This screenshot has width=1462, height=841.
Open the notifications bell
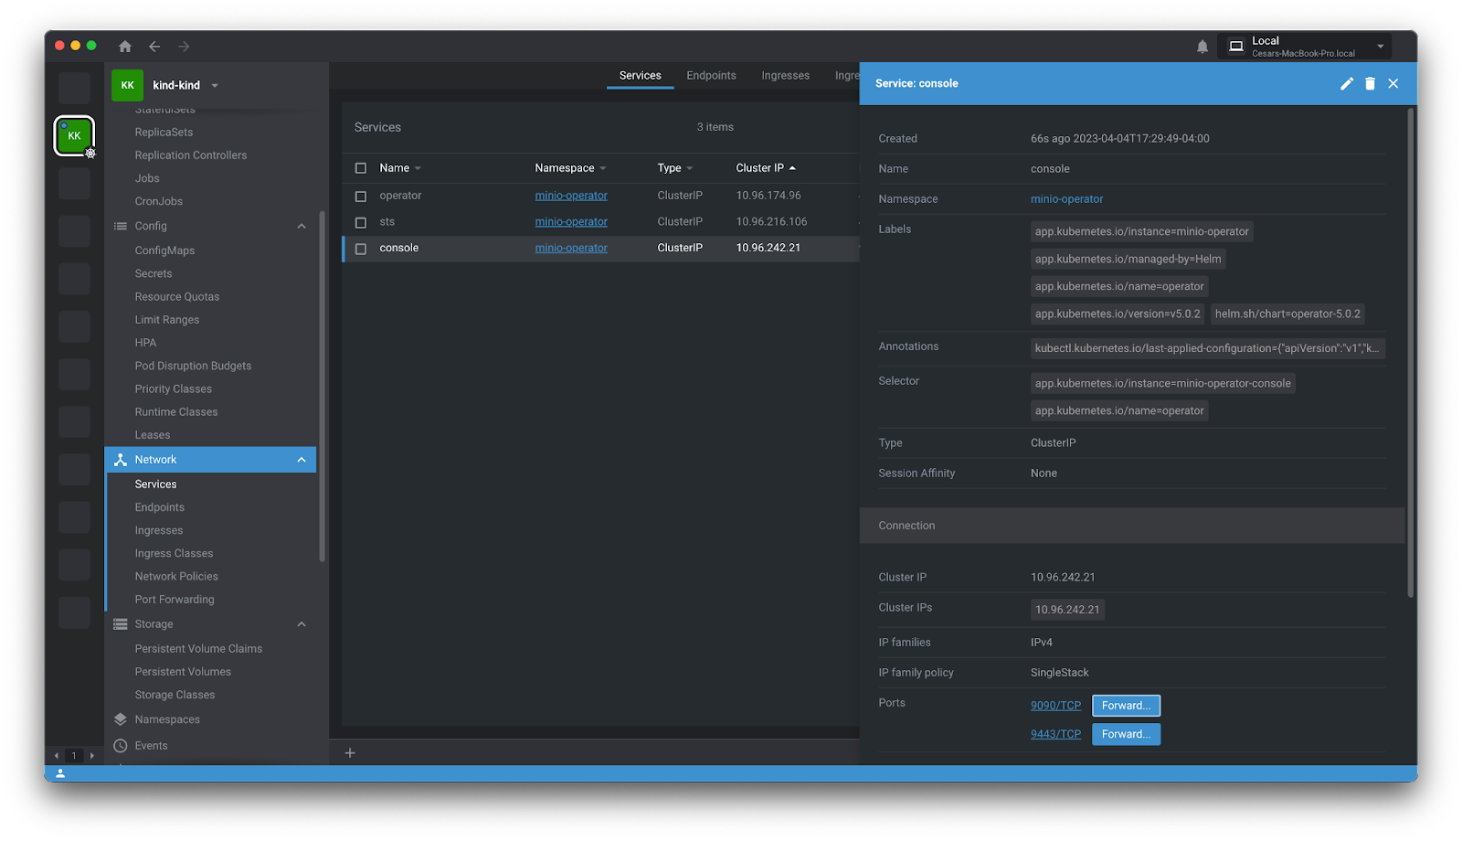pos(1202,47)
